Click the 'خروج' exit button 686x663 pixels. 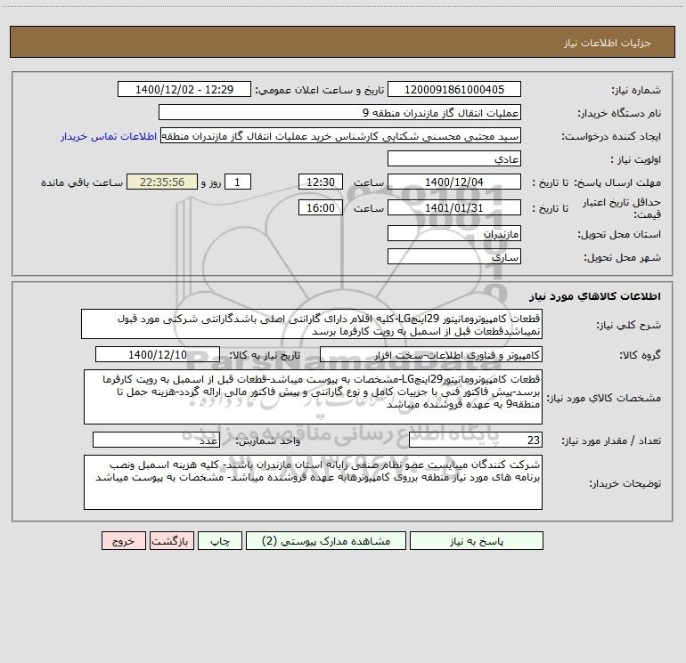123,541
